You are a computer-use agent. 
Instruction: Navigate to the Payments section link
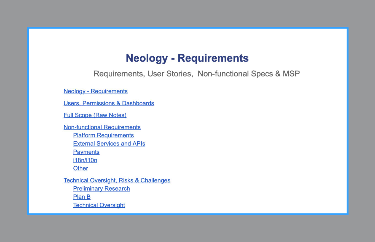click(x=86, y=152)
